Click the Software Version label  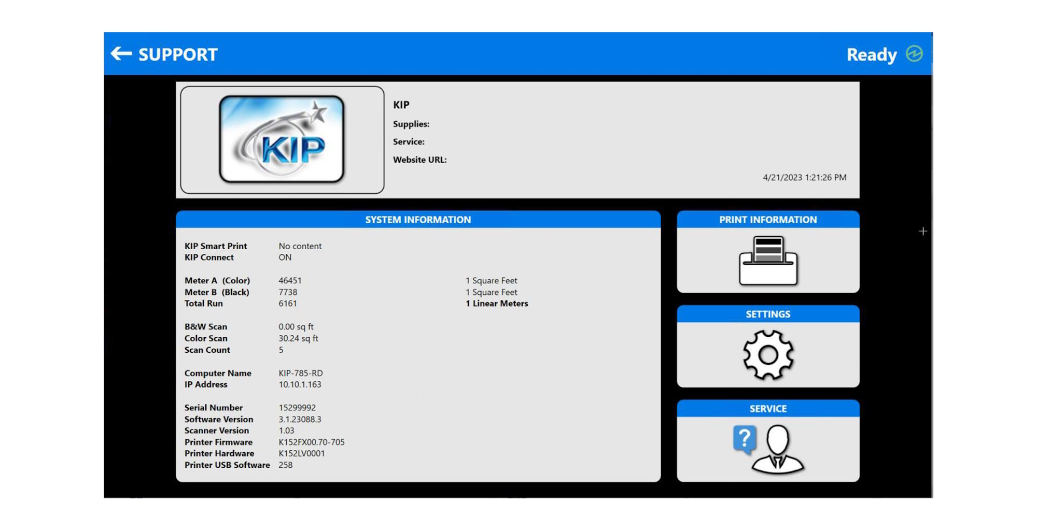click(x=219, y=420)
